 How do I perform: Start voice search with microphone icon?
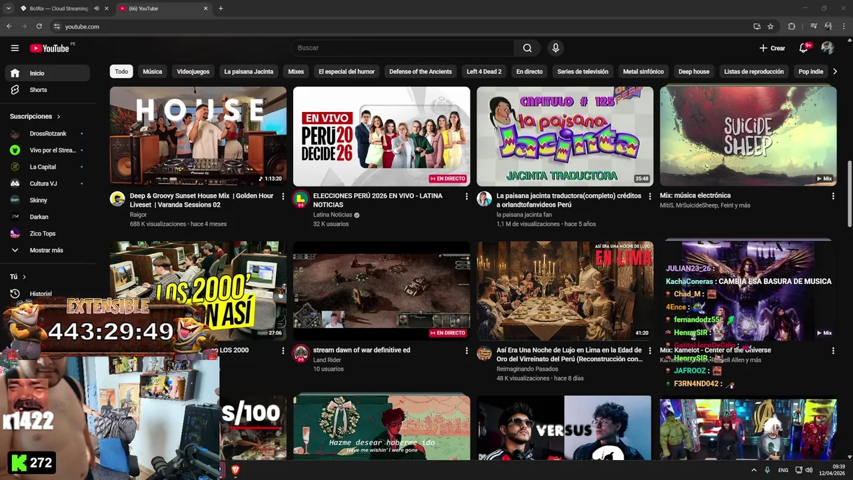pos(555,48)
